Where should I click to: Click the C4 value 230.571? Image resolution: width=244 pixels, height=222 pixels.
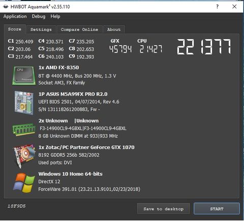pos(55,42)
